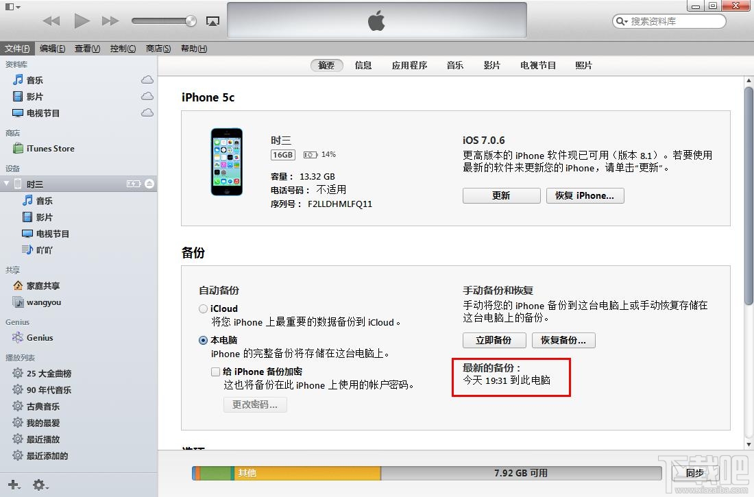Click the 更新 button
This screenshot has height=497, width=754.
tap(501, 195)
